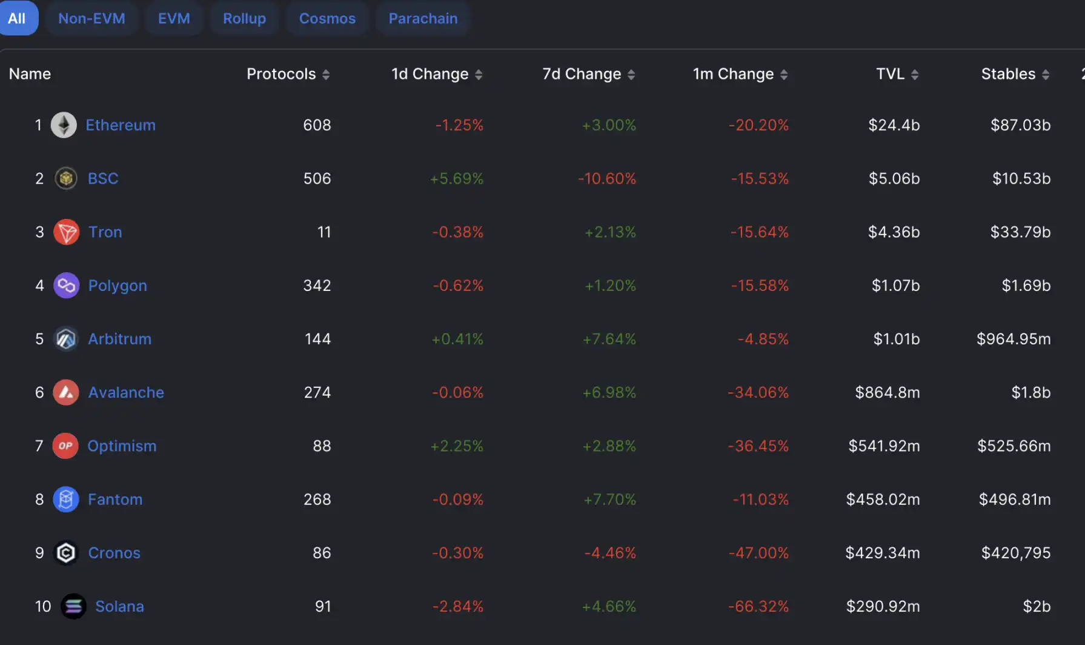Open the Arbitrum chain link
Screen dimensions: 1085x645
pos(120,339)
